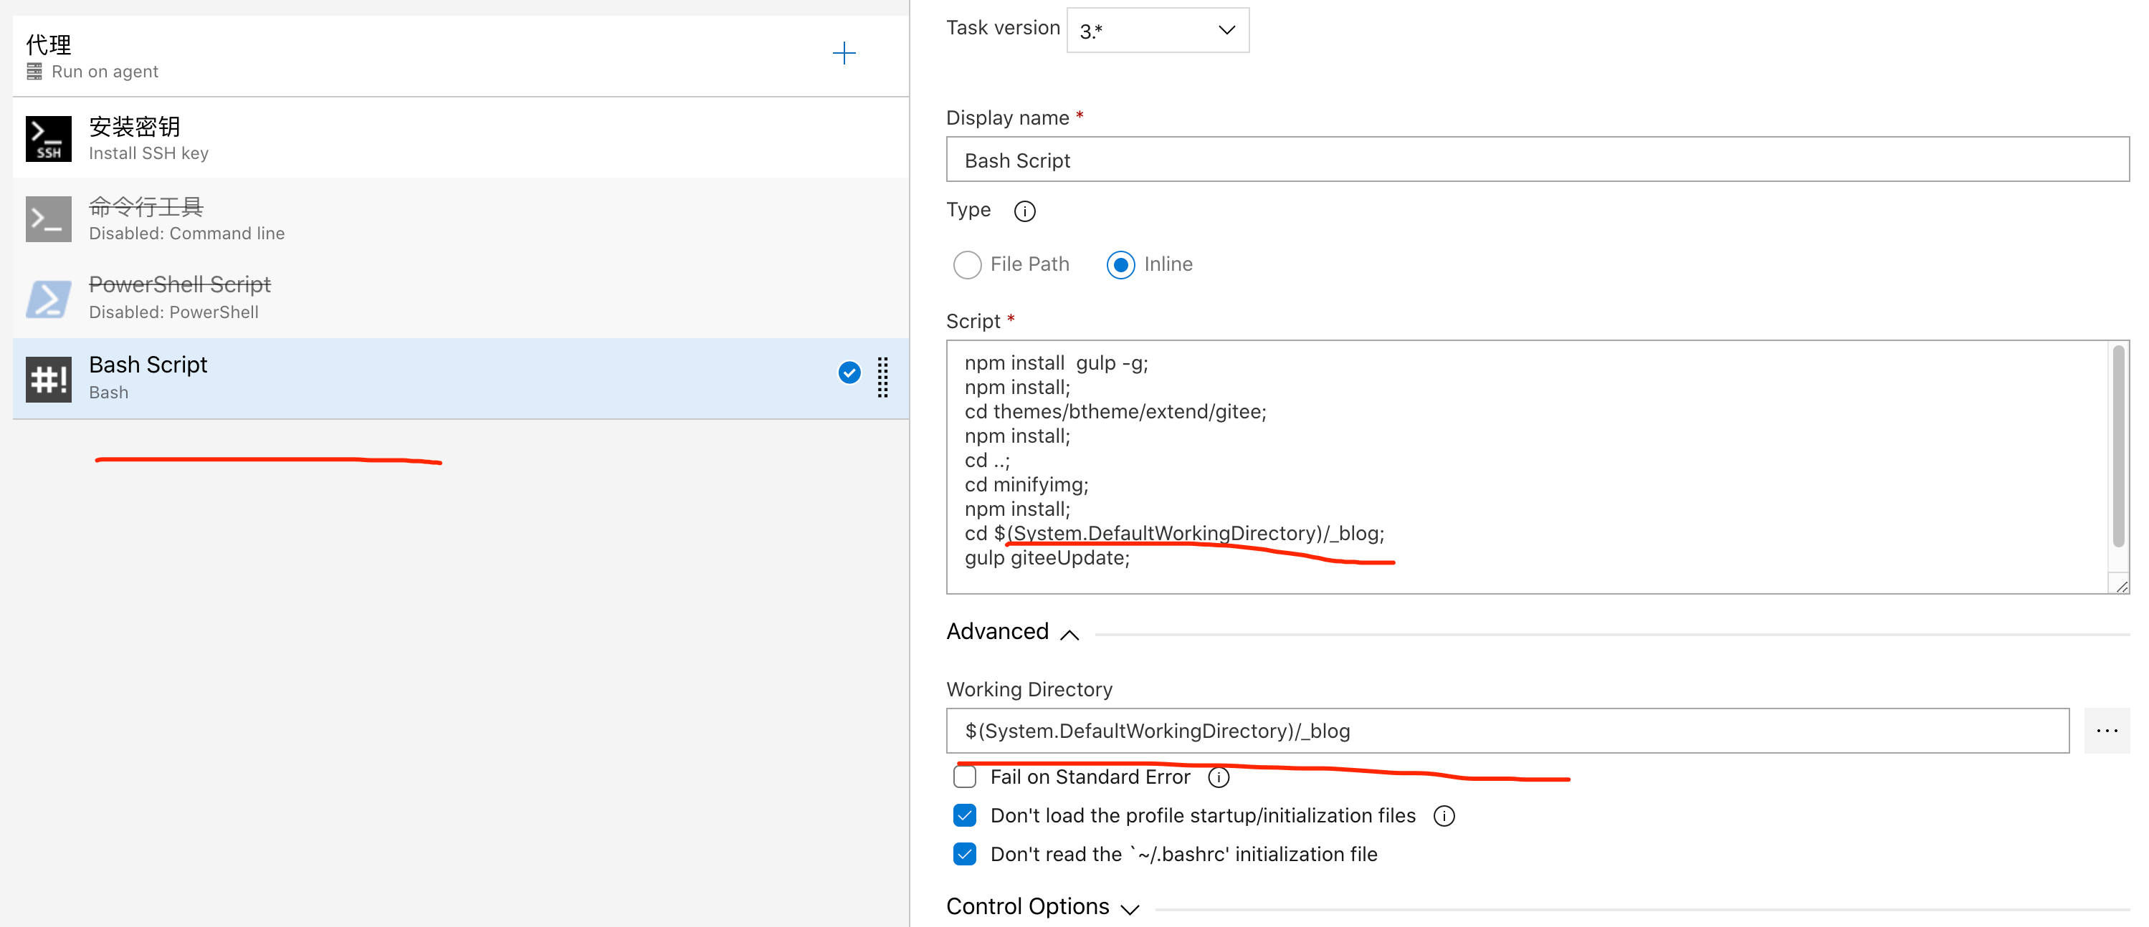
Task: Click into the Display name field
Action: click(1536, 160)
